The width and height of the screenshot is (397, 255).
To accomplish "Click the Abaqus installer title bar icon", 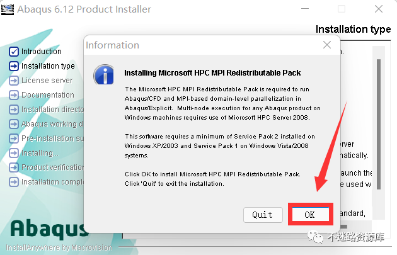I will 8,9.
